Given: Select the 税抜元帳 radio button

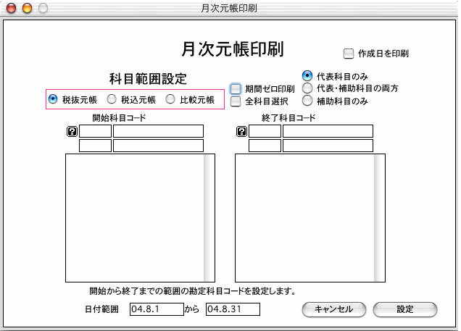Looking at the screenshot, I should coord(53,99).
